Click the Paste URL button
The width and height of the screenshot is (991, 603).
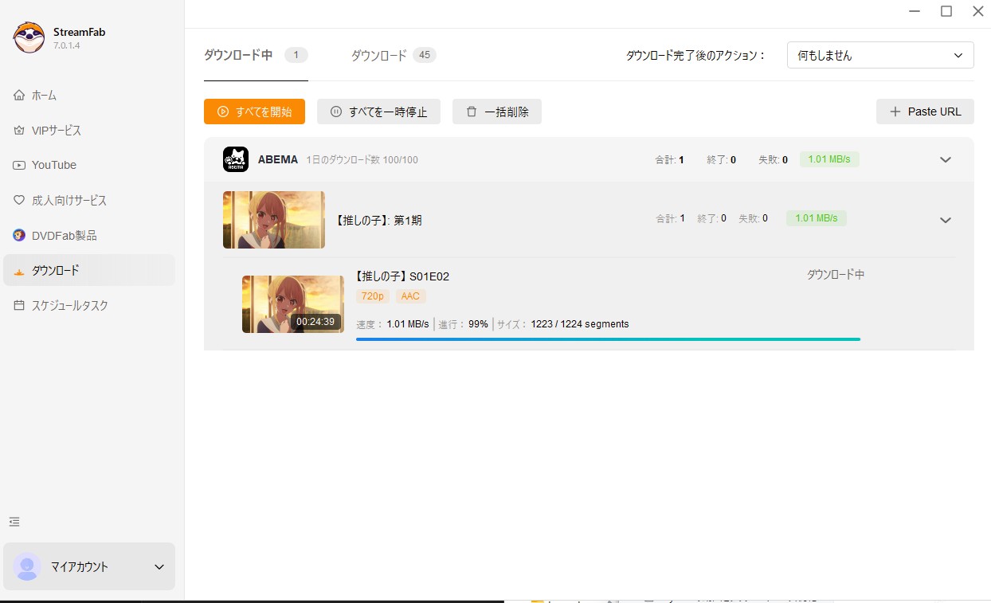coord(925,112)
